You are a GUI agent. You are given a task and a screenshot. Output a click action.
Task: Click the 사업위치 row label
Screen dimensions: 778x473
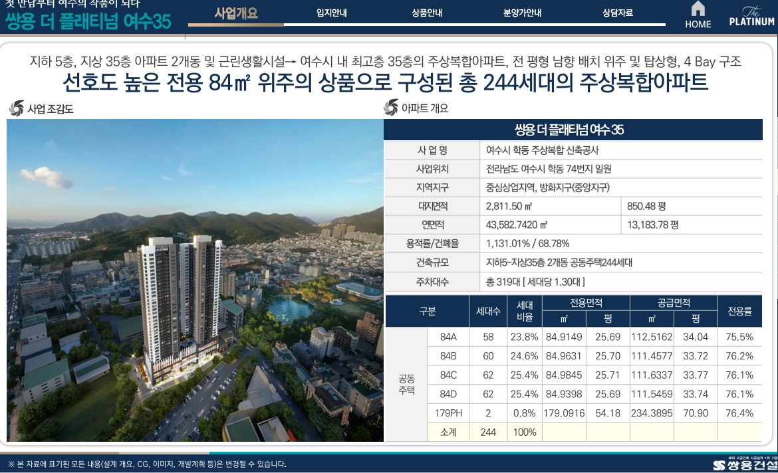(432, 169)
